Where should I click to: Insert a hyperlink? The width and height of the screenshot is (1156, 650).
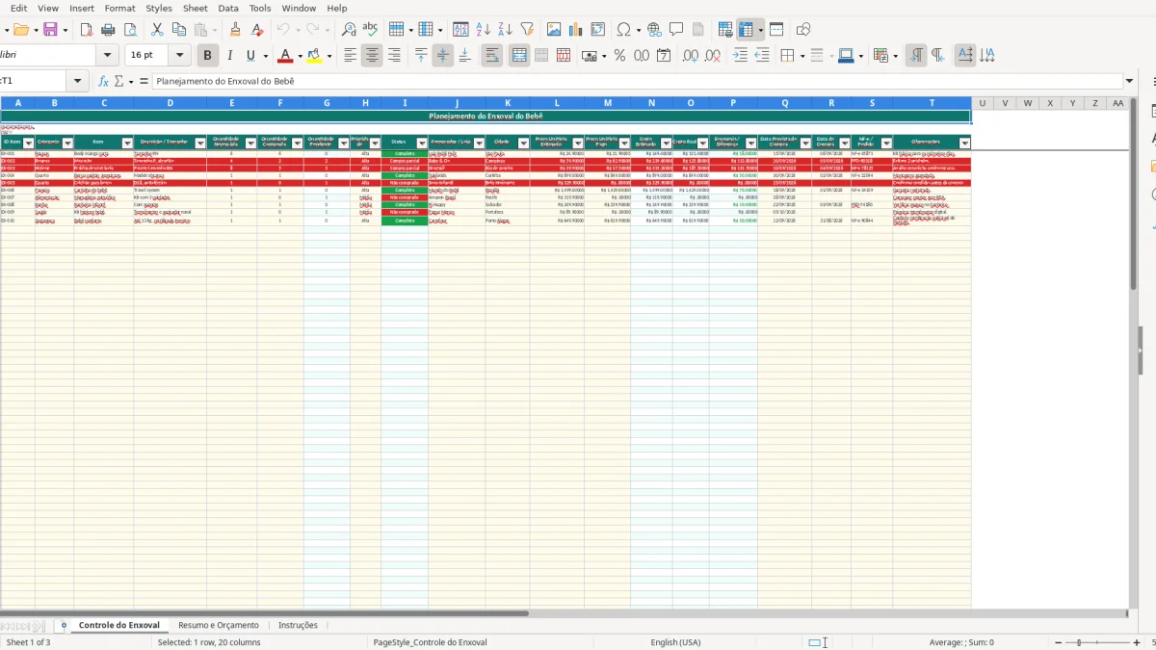tap(654, 30)
